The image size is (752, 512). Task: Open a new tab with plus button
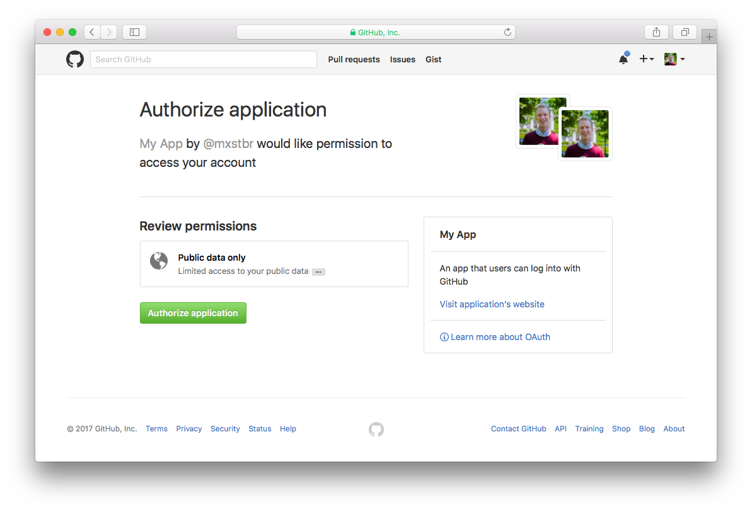709,37
